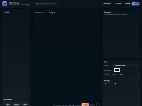This screenshot has width=142, height=106.
Task: Add a Sphere from Quick Tools
Action: tap(16, 104)
